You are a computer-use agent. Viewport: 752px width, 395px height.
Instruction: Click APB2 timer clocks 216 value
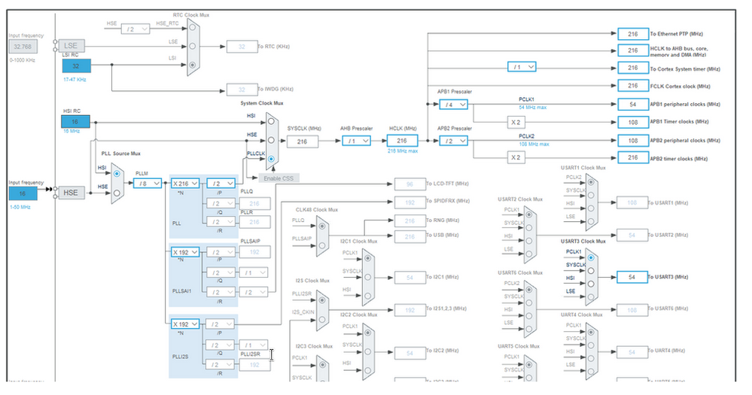tap(633, 158)
